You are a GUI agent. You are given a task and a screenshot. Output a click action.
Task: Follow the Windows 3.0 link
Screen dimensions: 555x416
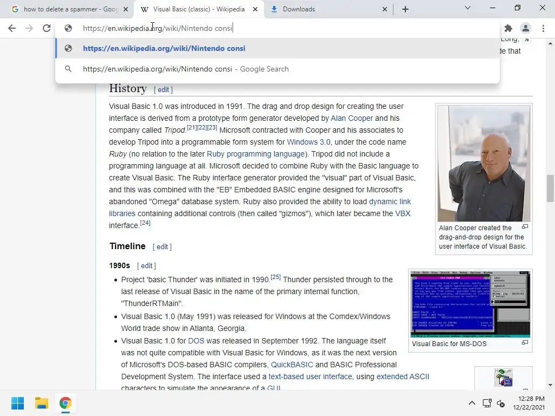coord(308,142)
